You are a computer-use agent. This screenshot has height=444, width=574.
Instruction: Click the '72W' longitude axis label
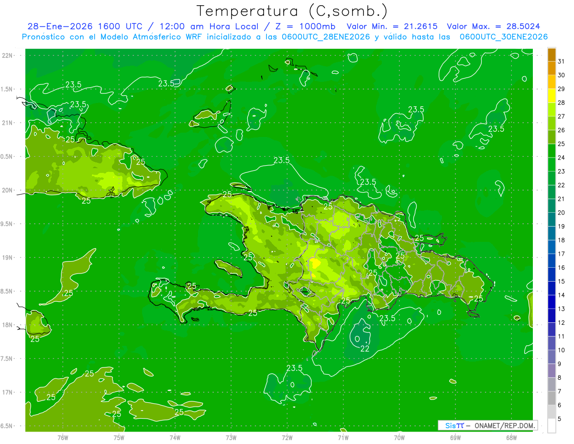[x=287, y=437]
